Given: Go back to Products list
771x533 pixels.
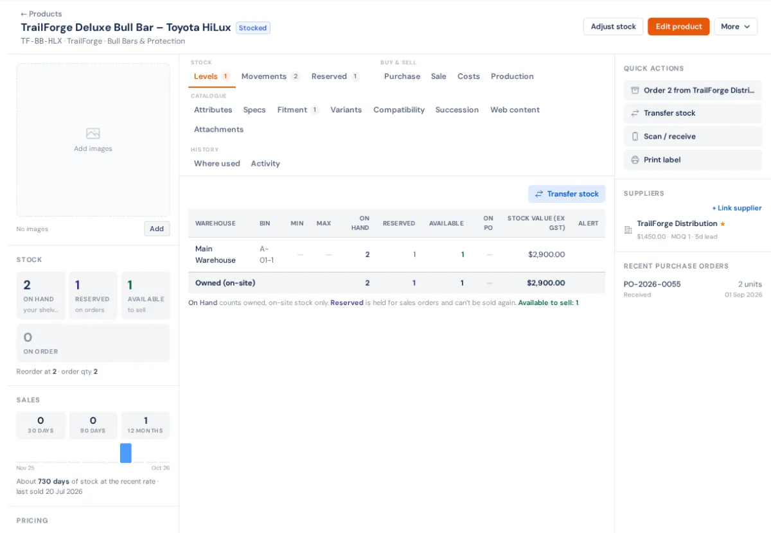Looking at the screenshot, I should 41,13.
